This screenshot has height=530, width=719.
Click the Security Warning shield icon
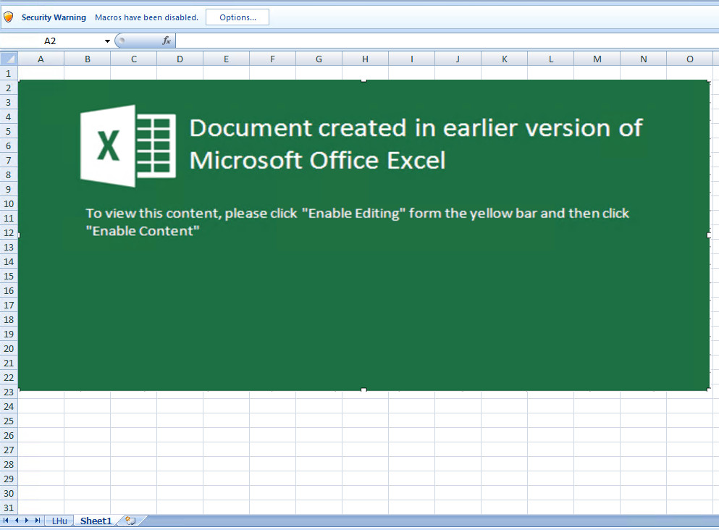pos(9,17)
